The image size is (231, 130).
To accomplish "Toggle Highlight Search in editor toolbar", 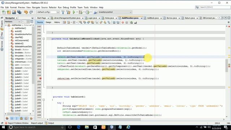I will coord(92,22).
